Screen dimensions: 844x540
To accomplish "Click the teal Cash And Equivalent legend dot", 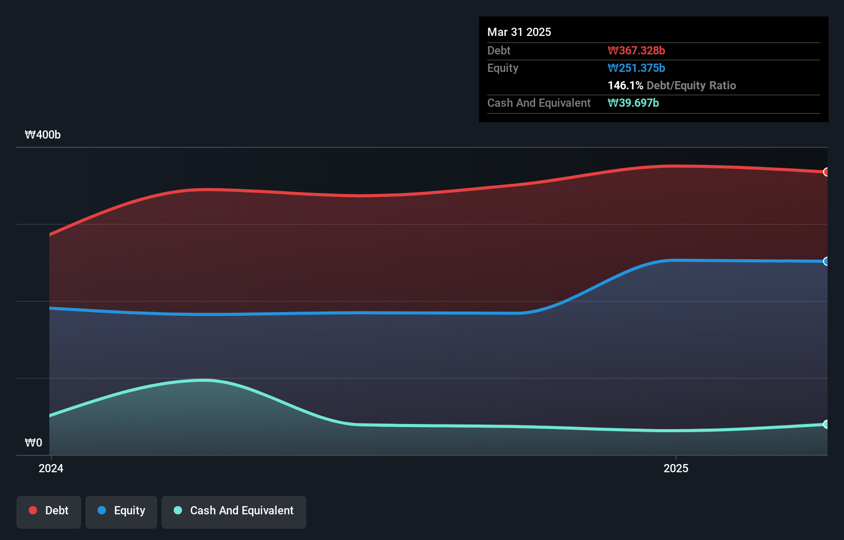I will [177, 511].
